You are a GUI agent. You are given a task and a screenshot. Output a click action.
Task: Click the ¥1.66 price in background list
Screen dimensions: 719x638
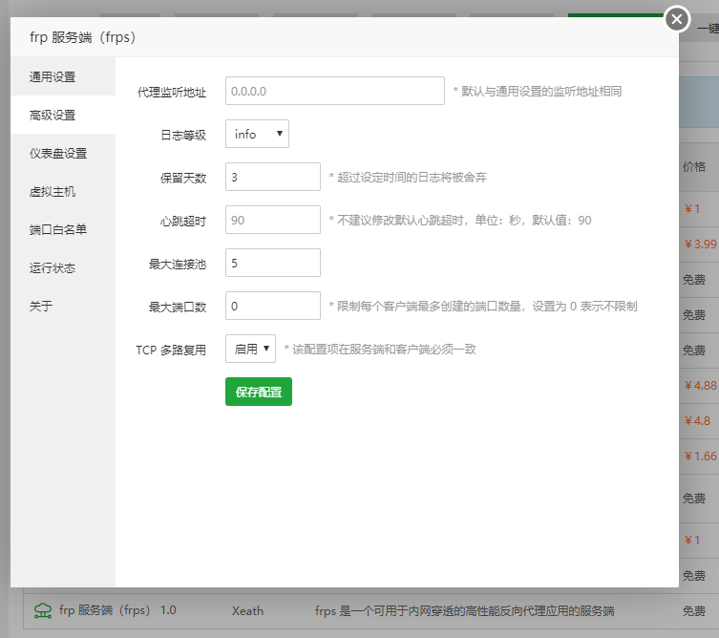[700, 457]
